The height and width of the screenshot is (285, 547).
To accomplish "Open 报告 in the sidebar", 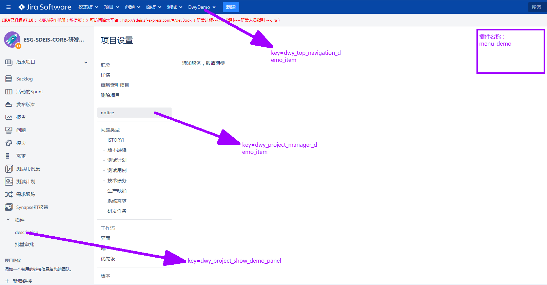I will [x=21, y=117].
